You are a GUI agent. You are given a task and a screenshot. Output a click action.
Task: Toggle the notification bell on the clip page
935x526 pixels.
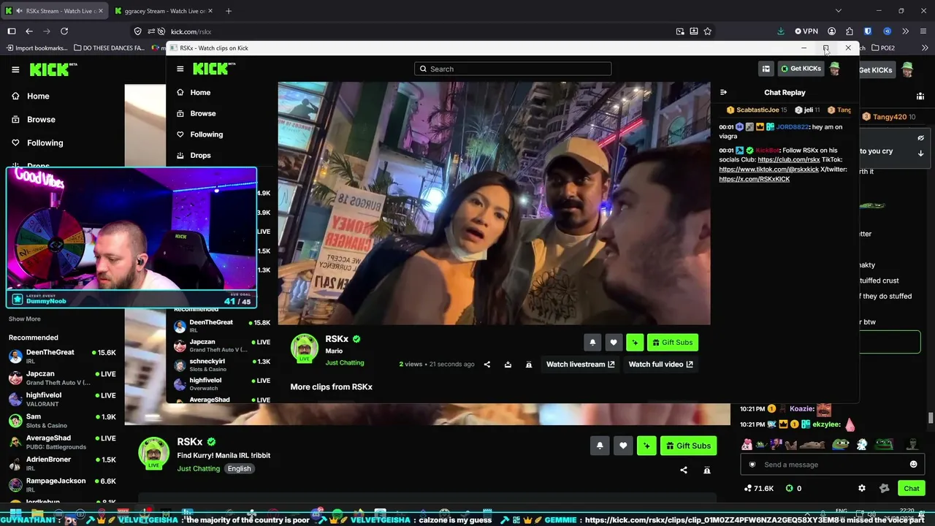(592, 343)
